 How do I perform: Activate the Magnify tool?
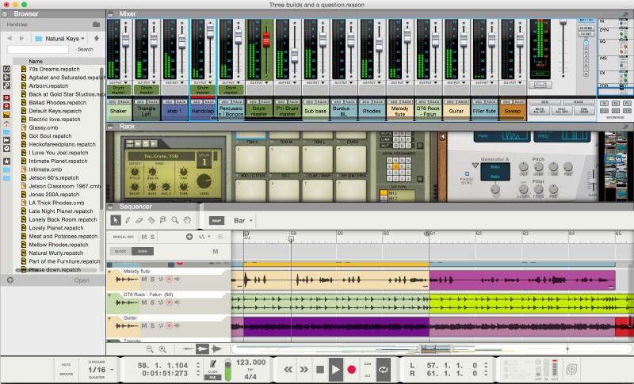174,219
